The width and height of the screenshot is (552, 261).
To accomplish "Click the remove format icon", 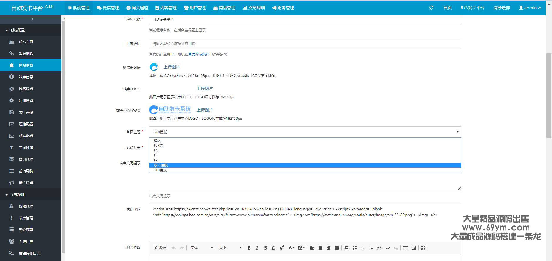I will pos(273,248).
